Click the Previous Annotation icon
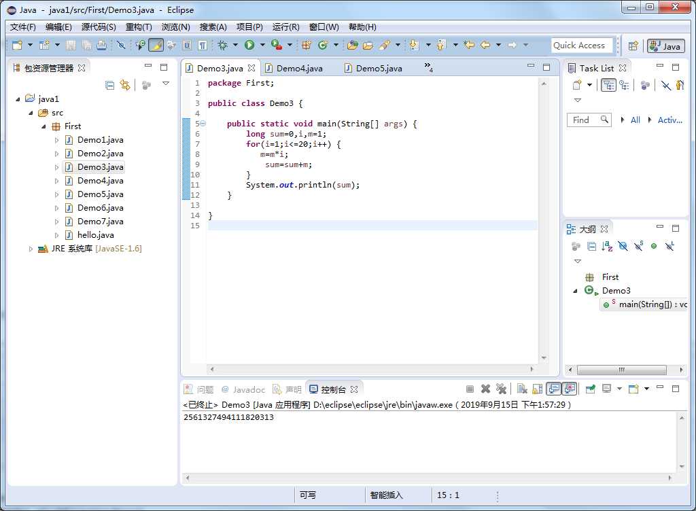The image size is (696, 511). (x=440, y=45)
